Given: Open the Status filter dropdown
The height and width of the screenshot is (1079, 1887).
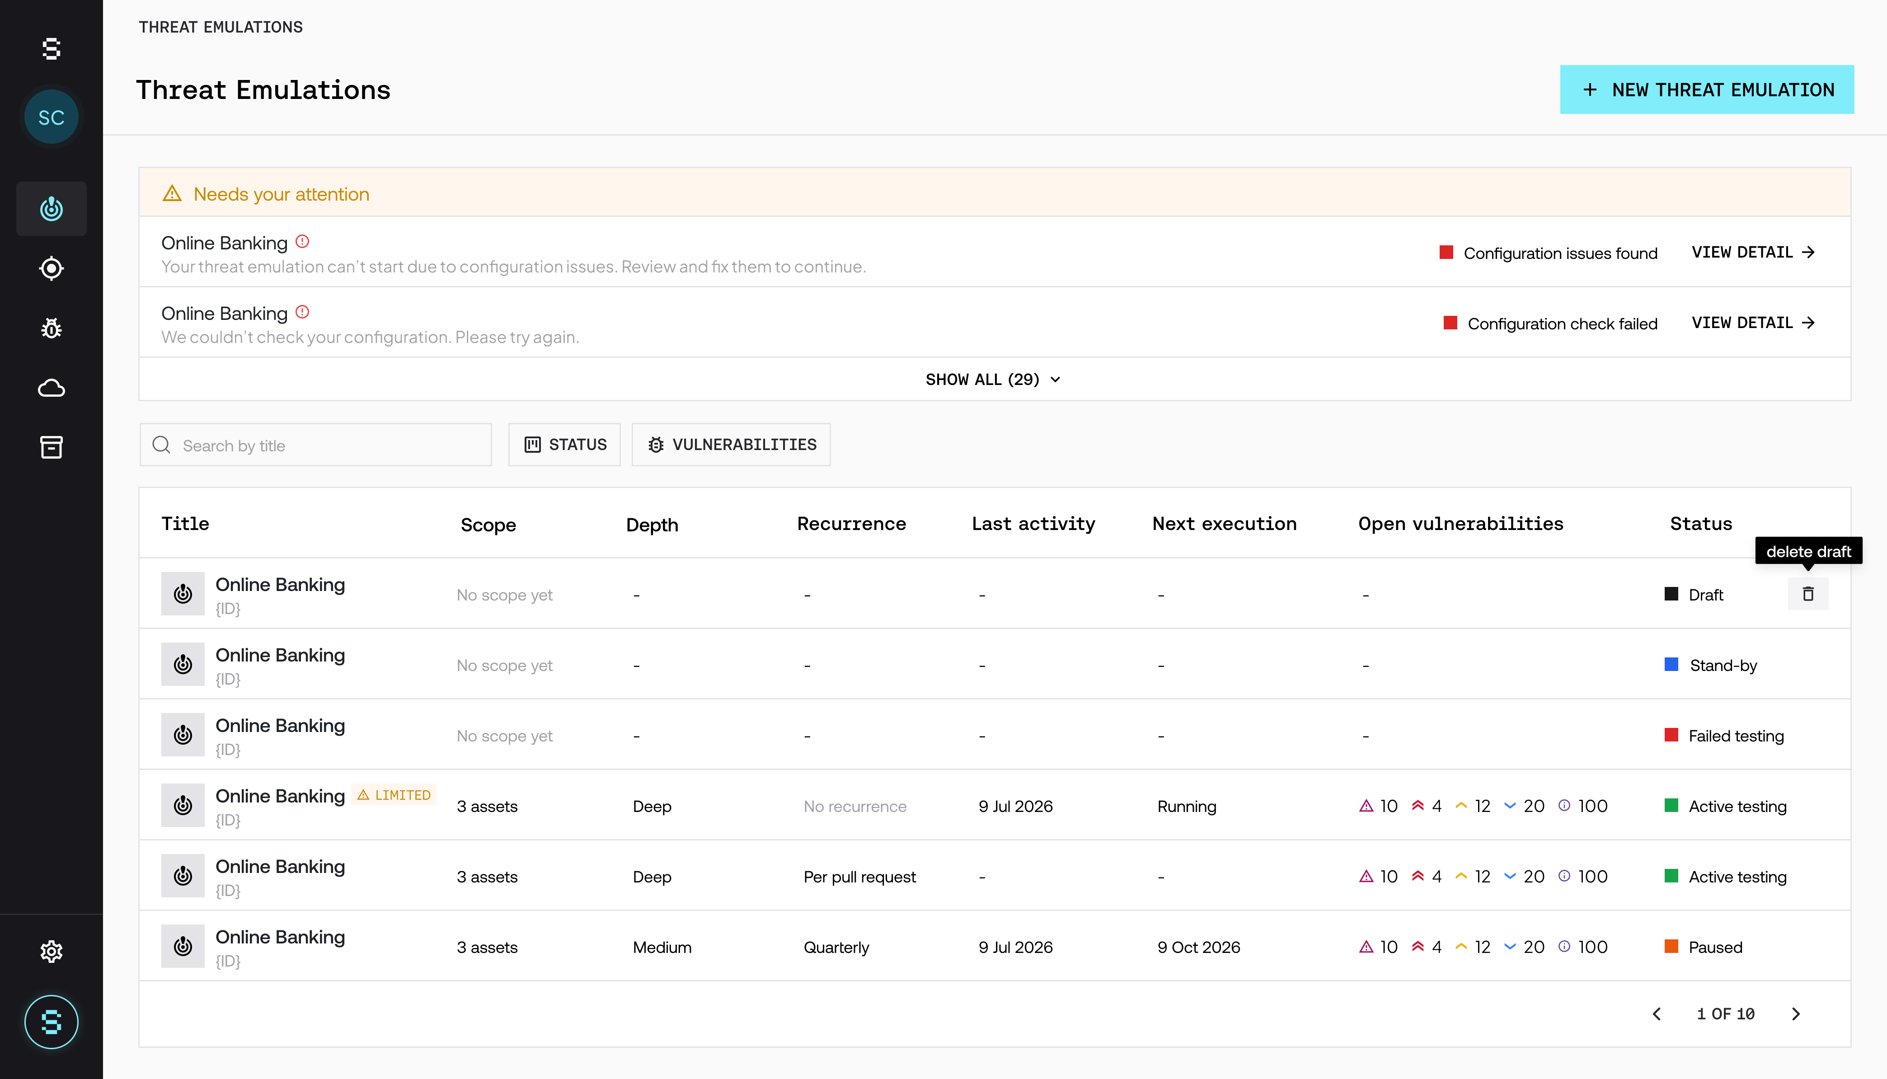Looking at the screenshot, I should click(564, 445).
